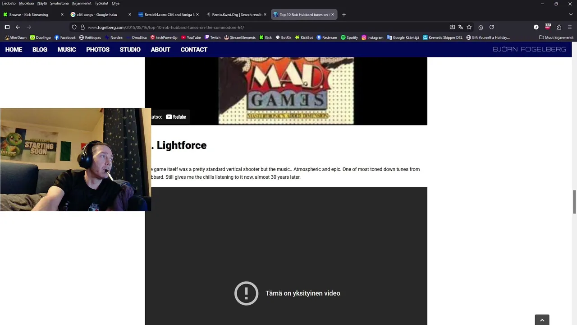Click the forward navigation arrow
Screen dimensions: 577x325
point(29,27)
